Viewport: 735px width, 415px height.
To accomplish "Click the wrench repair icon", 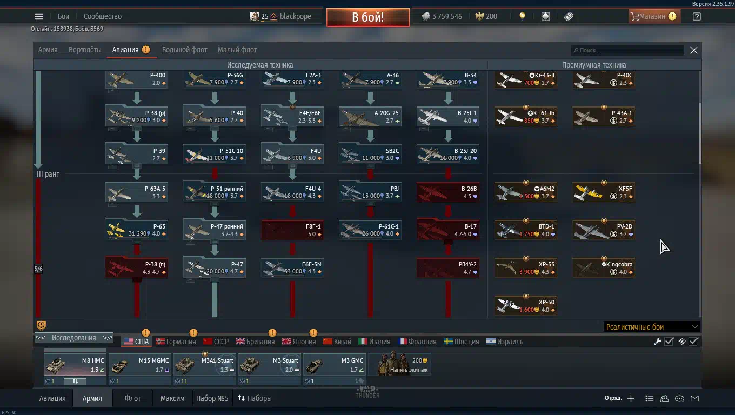I will coord(658,341).
